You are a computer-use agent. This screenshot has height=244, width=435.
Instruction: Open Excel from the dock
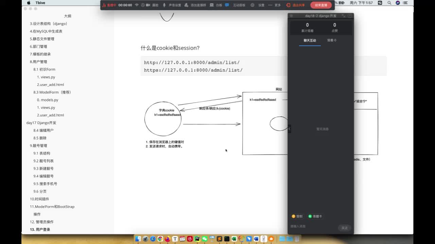(x=234, y=239)
